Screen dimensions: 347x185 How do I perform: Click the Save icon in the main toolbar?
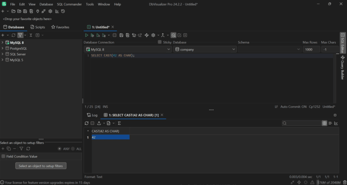click(25, 11)
